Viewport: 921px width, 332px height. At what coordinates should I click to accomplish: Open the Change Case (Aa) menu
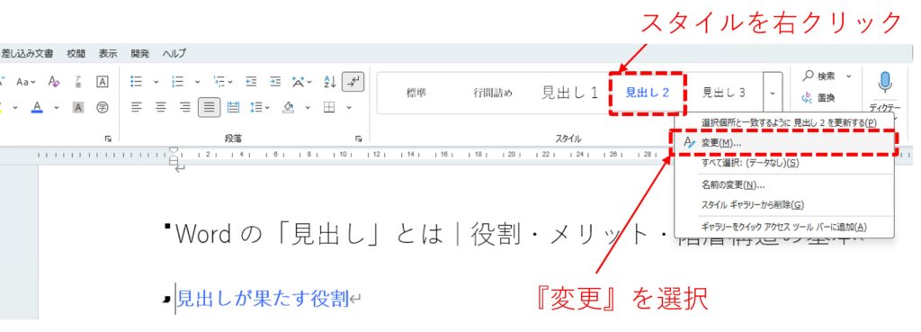point(26,82)
